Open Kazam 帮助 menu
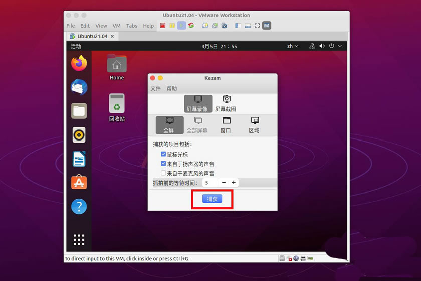This screenshot has width=421, height=281. tap(172, 88)
